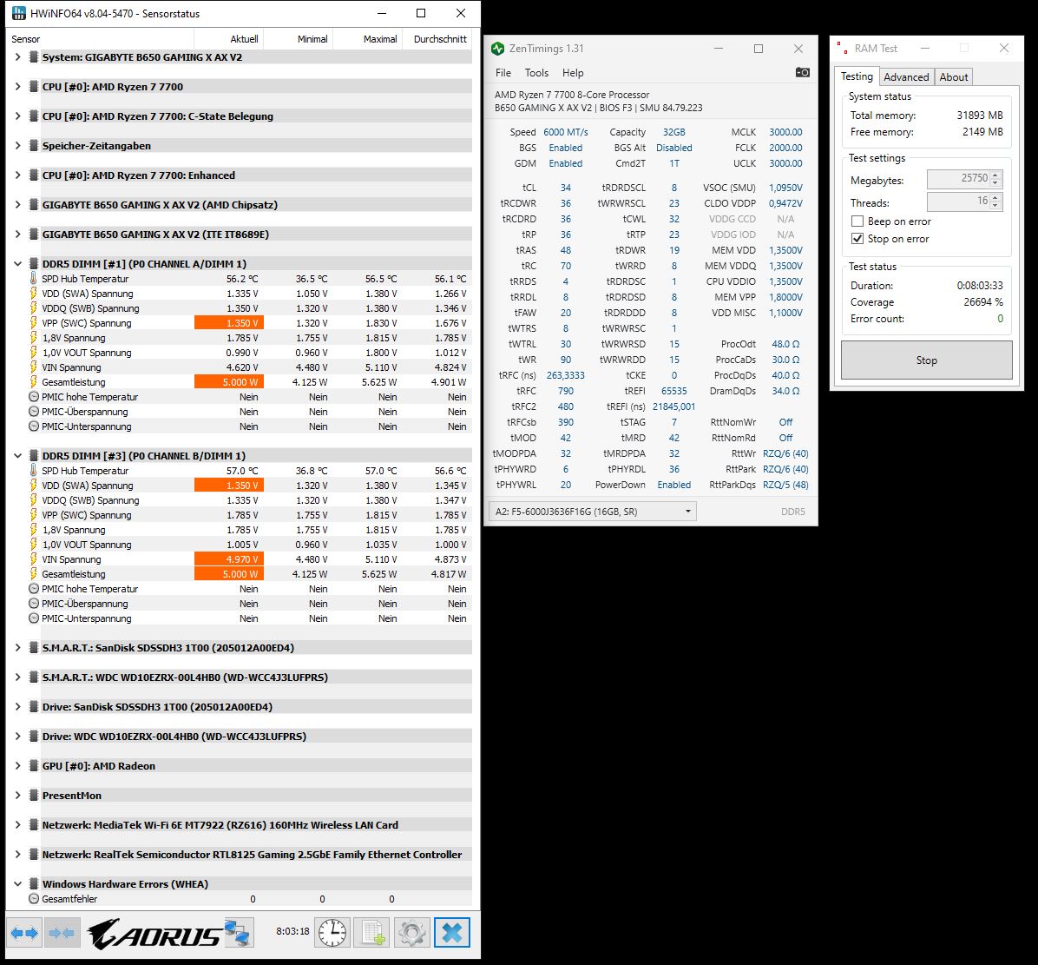Open the File menu in ZenTimings
The width and height of the screenshot is (1038, 965).
(x=503, y=73)
